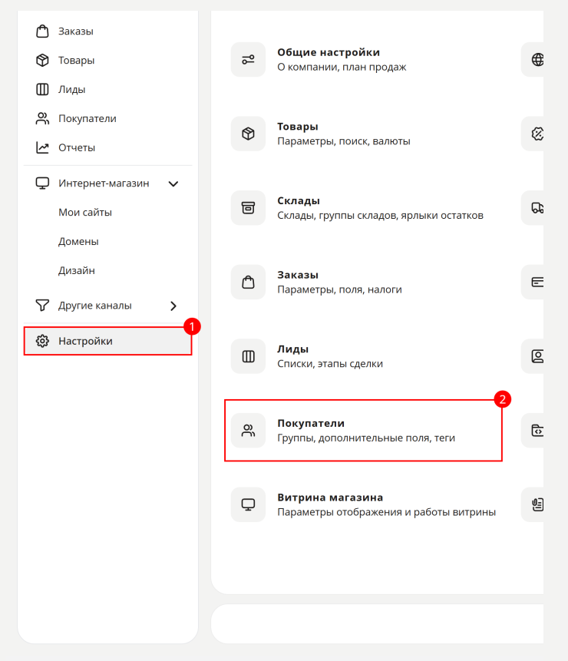
Task: Click 'Параметры, поля, налоги' description
Action: click(x=339, y=289)
